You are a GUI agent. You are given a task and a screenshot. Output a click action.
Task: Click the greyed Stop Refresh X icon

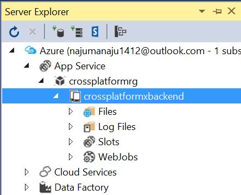point(33,32)
